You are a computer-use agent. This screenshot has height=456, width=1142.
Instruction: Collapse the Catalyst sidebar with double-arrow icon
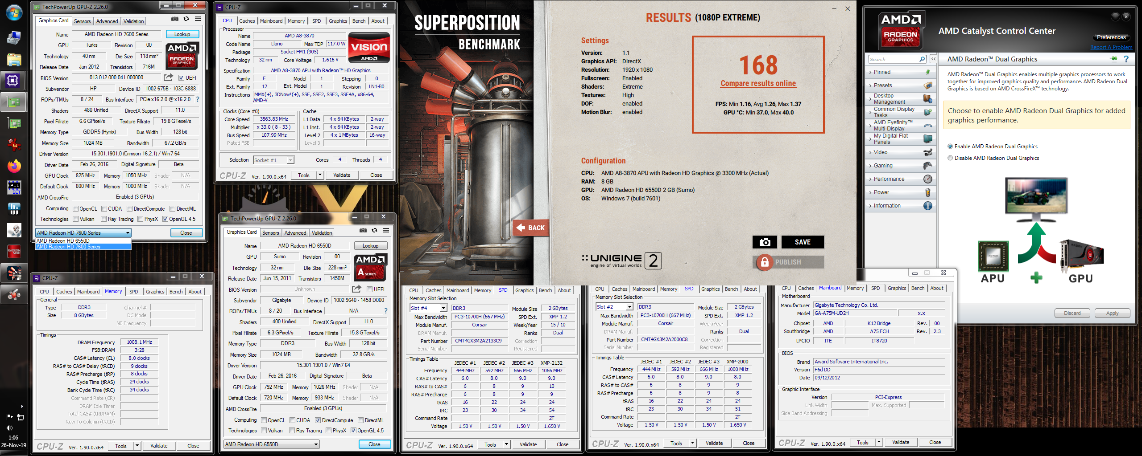click(933, 59)
